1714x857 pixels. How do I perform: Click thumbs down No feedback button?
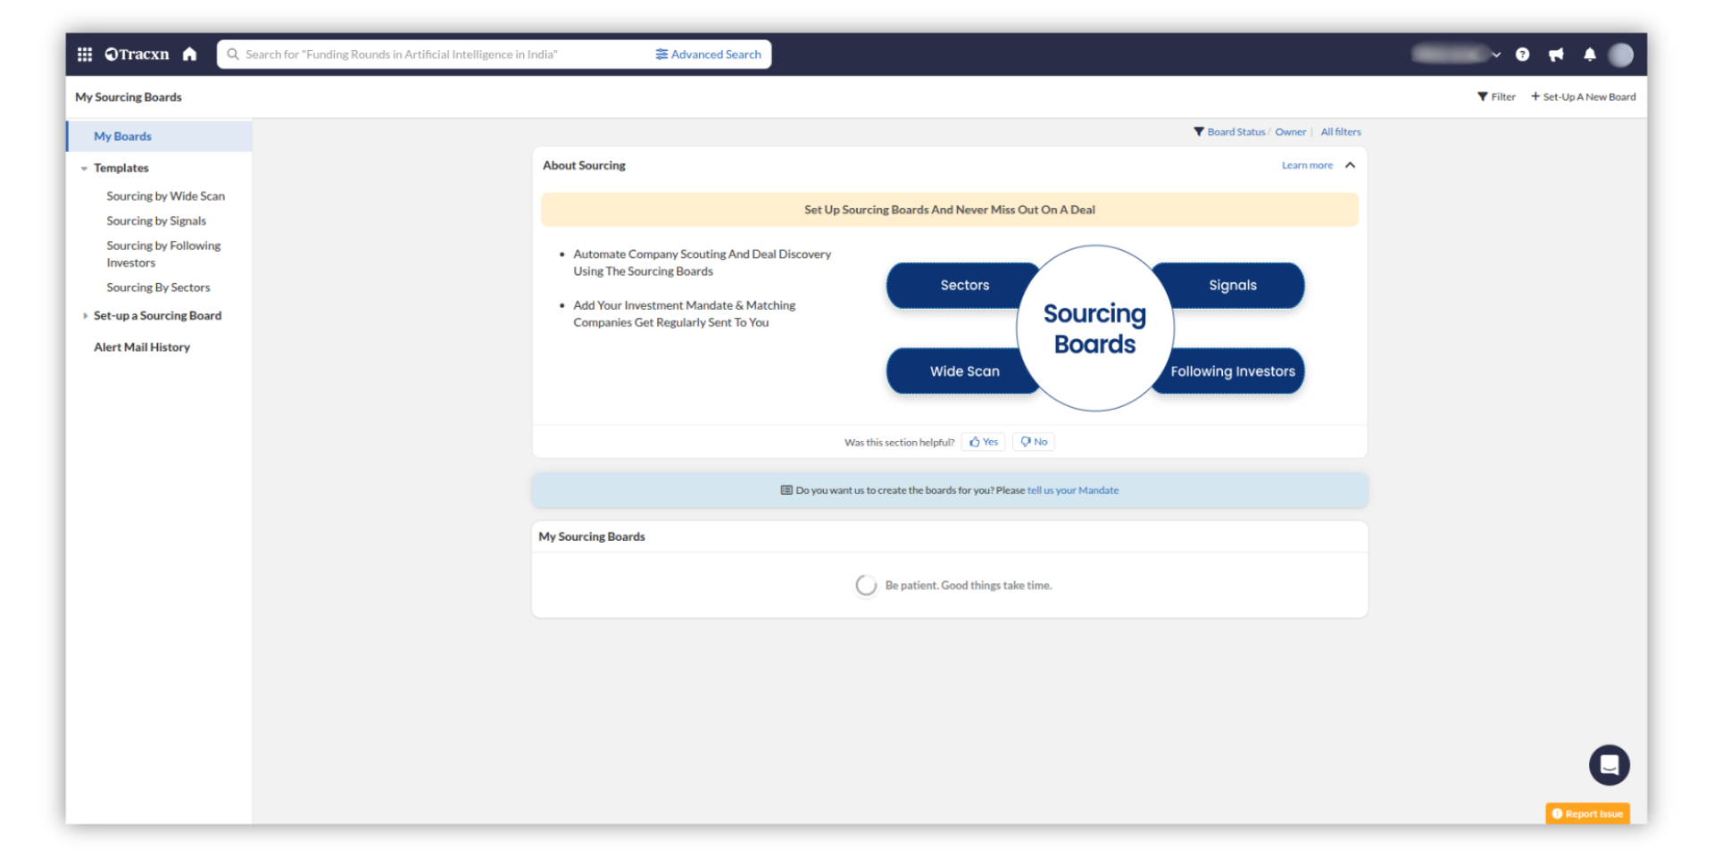1034,442
